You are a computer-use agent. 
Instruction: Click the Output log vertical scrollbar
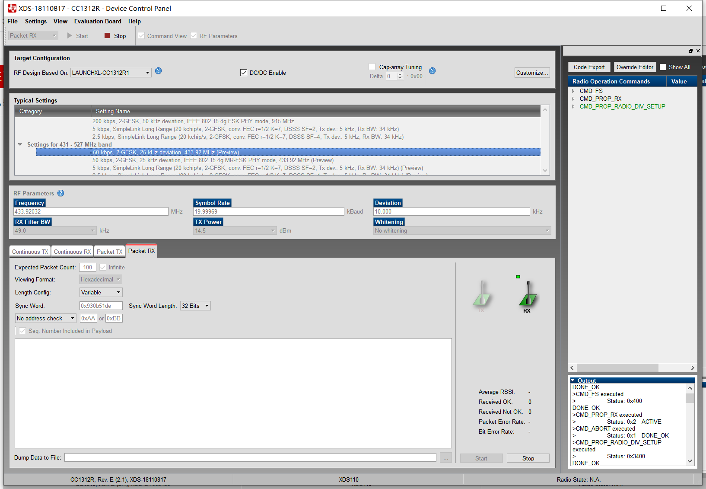(x=690, y=425)
